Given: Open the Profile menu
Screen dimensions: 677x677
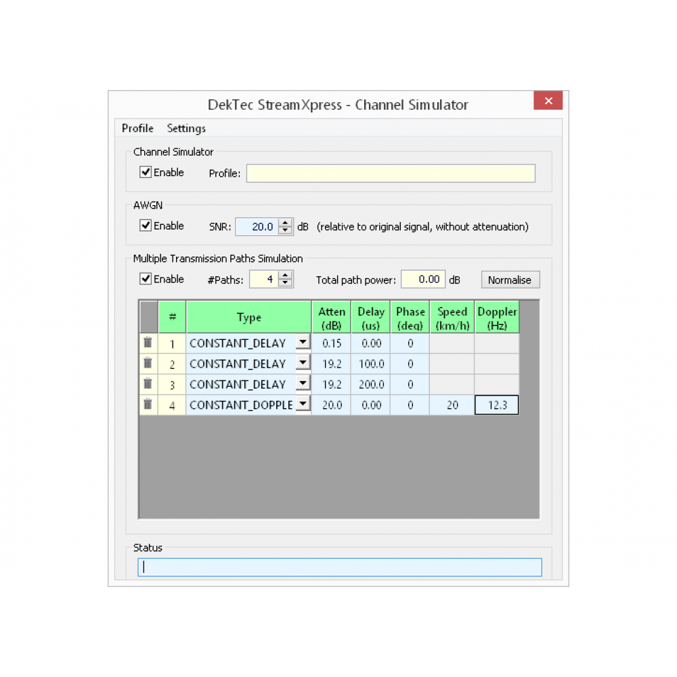Looking at the screenshot, I should (137, 129).
